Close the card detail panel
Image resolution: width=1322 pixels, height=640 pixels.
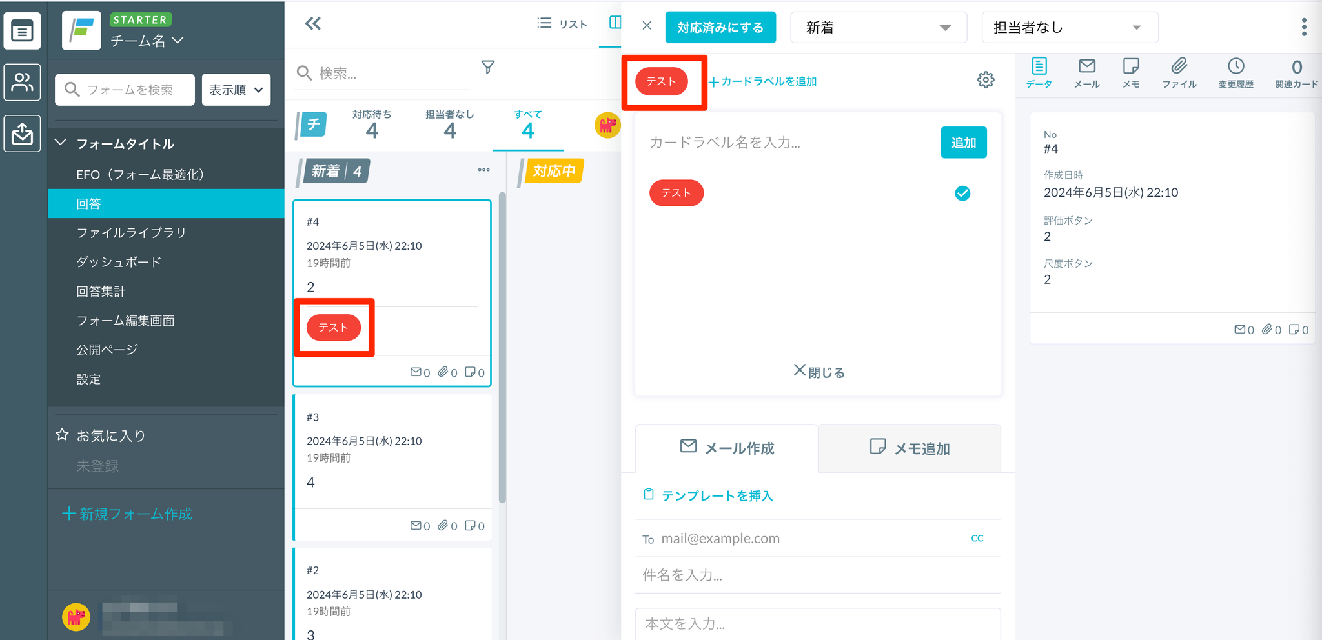point(647,26)
